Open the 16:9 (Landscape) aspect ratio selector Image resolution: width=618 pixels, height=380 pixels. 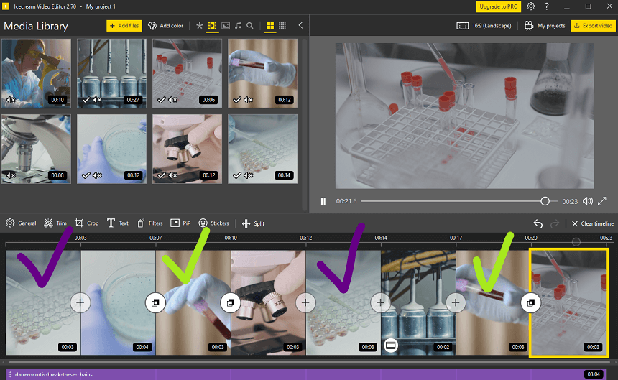tap(484, 26)
